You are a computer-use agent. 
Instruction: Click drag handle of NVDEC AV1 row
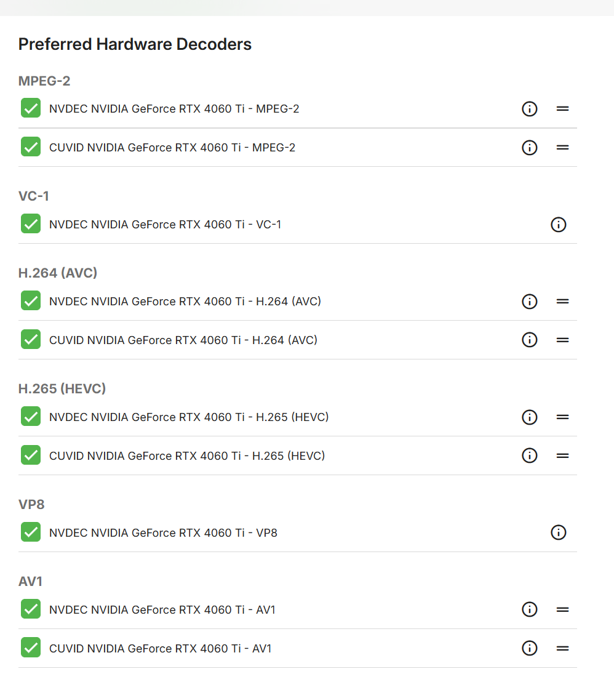coord(562,609)
